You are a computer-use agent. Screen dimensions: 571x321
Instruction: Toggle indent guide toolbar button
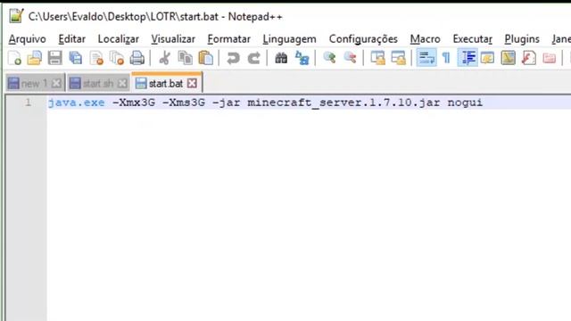coord(468,58)
